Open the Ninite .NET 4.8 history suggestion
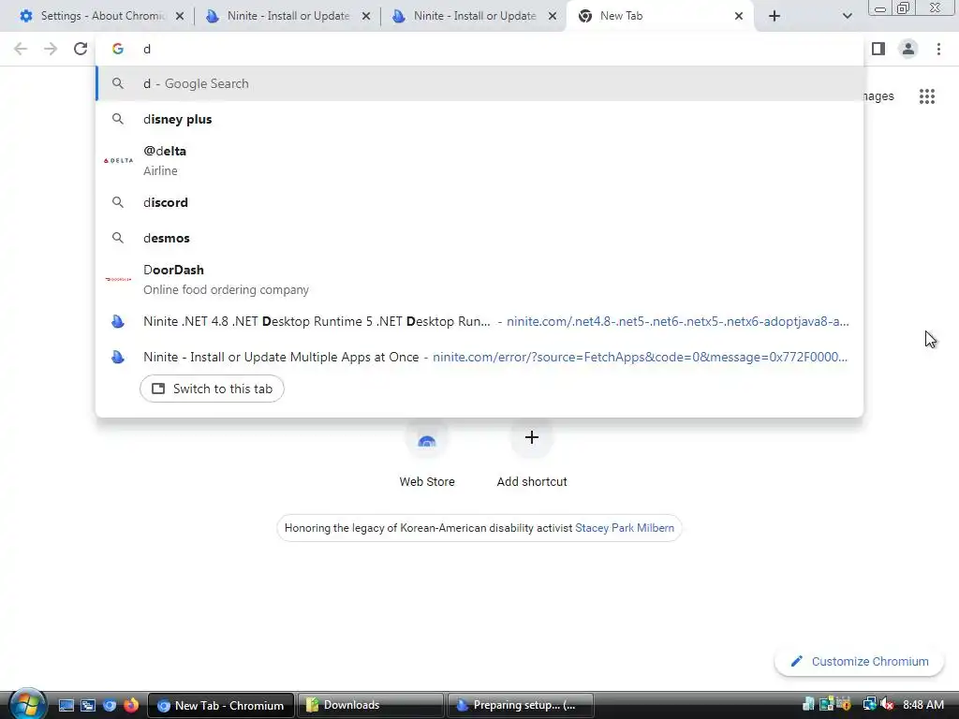The width and height of the screenshot is (959, 719). [479, 321]
